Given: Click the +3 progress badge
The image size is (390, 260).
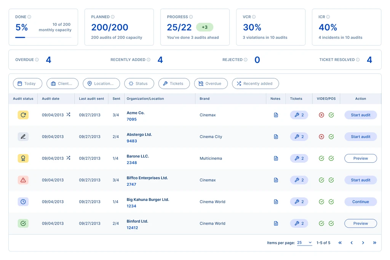Looking at the screenshot, I should [205, 27].
